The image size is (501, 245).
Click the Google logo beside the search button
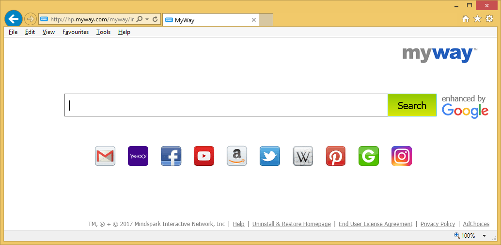coord(465,111)
